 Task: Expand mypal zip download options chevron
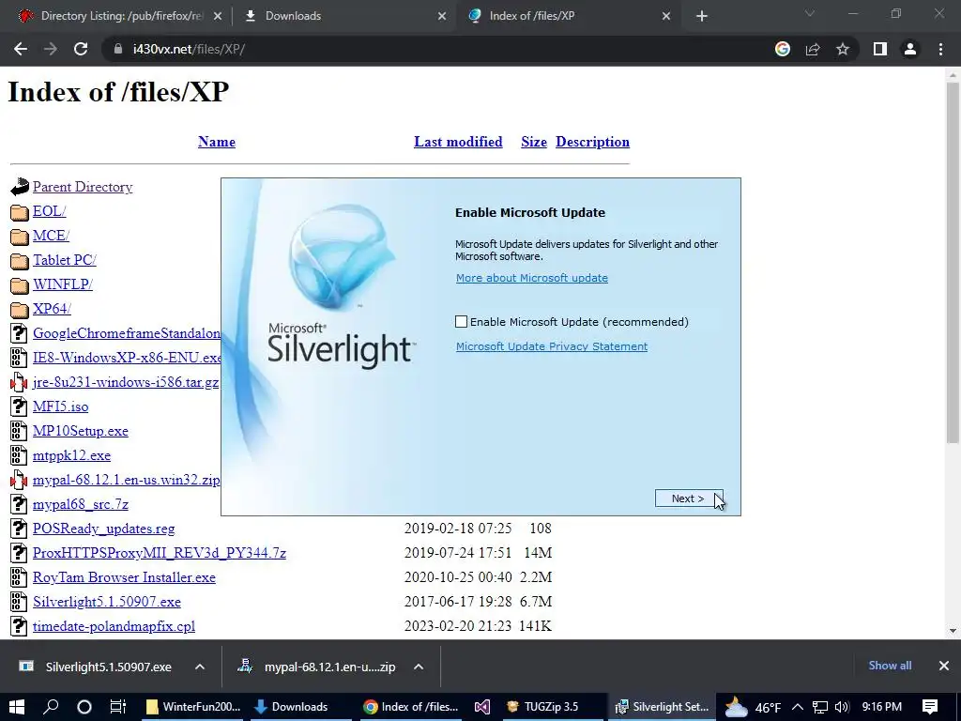[x=419, y=667]
